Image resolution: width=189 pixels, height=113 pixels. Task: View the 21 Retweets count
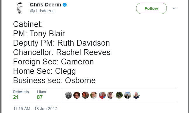click(x=16, y=97)
